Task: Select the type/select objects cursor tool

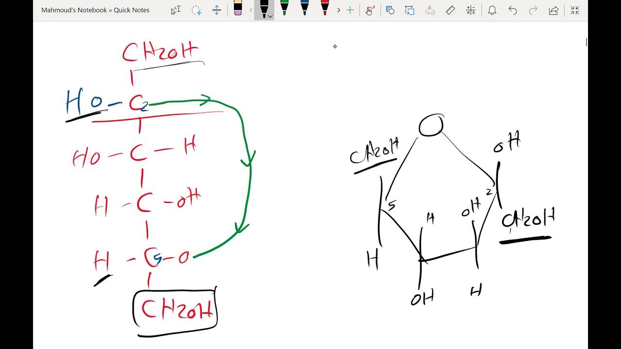Action: click(176, 10)
